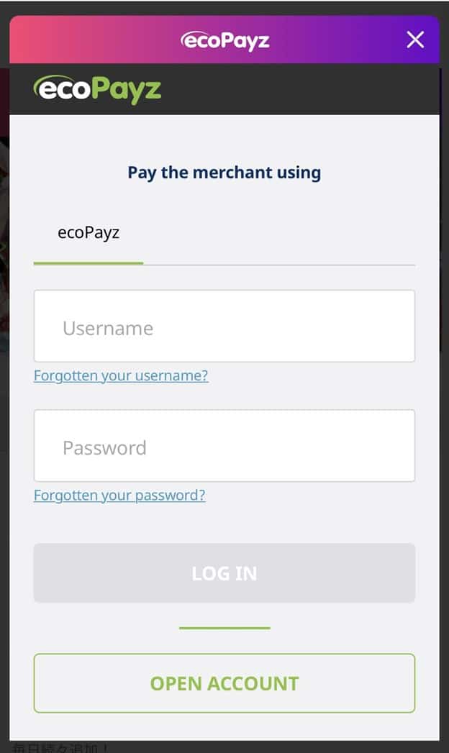Click the 'Payz' lettering in the green logo
The image size is (449, 753).
[x=125, y=91]
